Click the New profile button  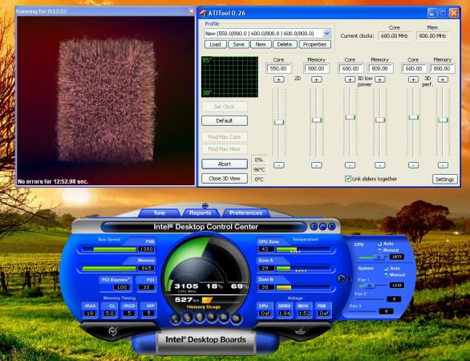tap(261, 44)
